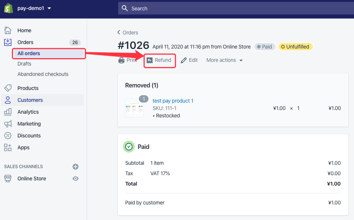This screenshot has height=220, width=354.
Task: Toggle Online Store visibility eye icon
Action: [75, 178]
